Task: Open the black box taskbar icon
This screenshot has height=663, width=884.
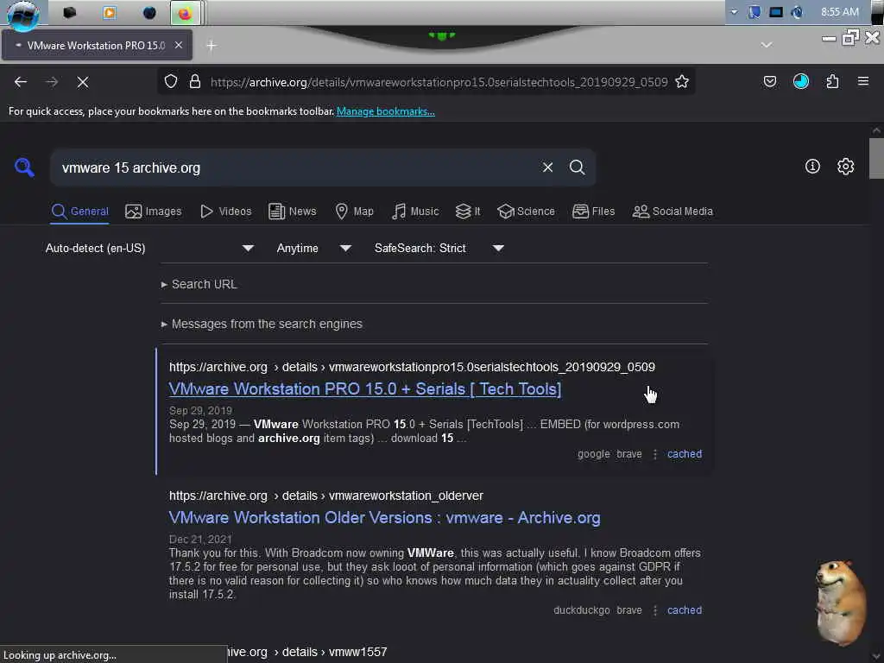Action: [69, 12]
